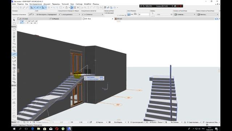Select the Shell tool

click(14, 61)
